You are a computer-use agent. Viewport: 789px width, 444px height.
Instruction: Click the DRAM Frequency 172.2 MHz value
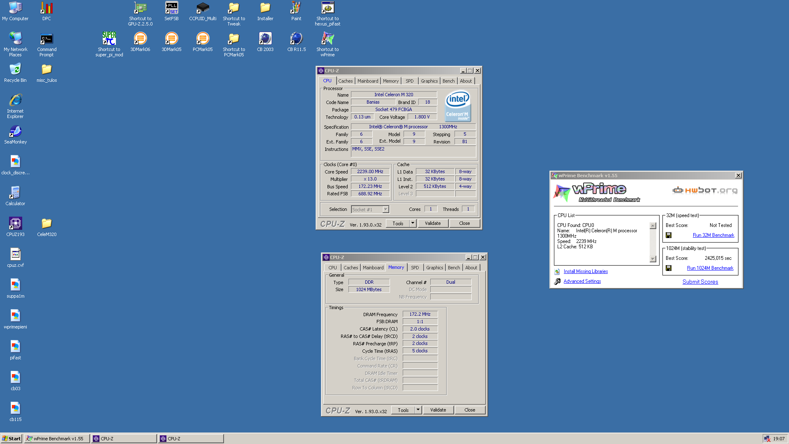click(x=420, y=314)
